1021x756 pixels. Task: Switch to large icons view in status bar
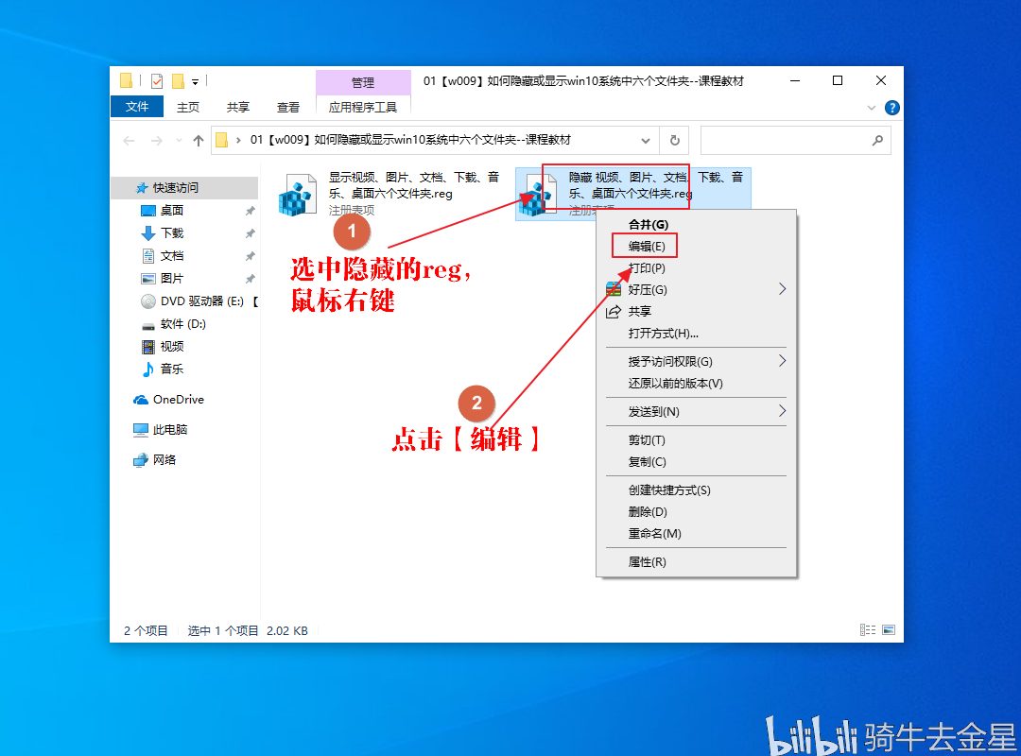(x=889, y=629)
